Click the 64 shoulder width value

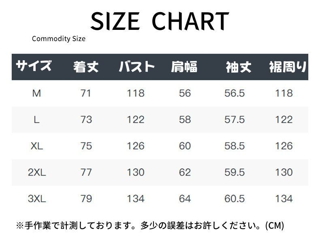pos(185,199)
